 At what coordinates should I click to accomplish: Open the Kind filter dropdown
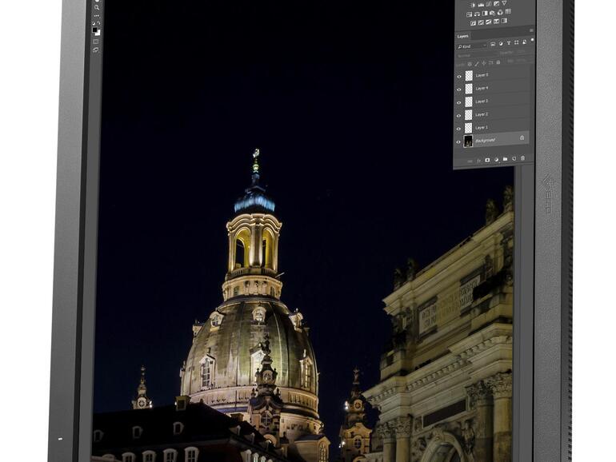tap(472, 46)
